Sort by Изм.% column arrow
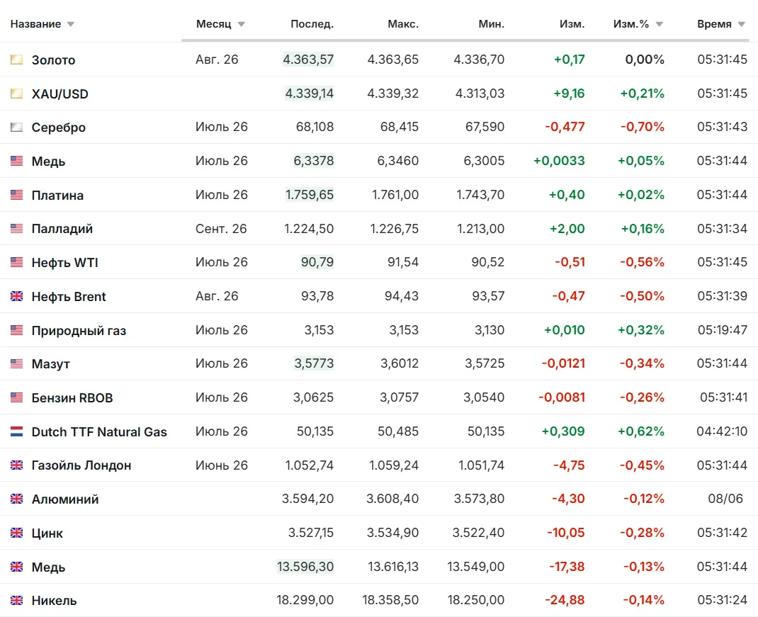Viewport: 758px width, 617px height. (660, 24)
